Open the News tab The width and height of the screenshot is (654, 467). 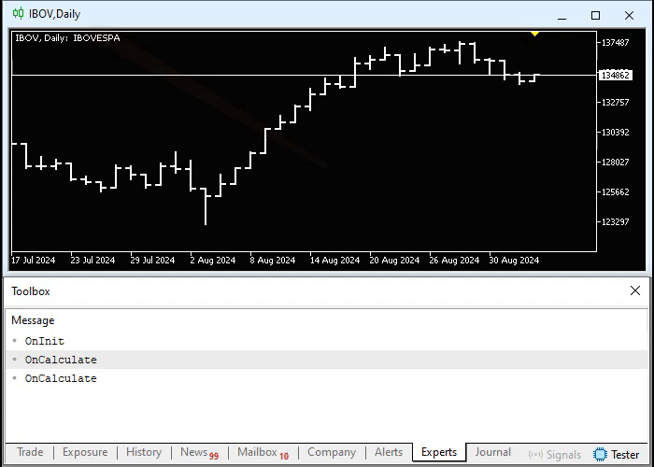(x=199, y=452)
